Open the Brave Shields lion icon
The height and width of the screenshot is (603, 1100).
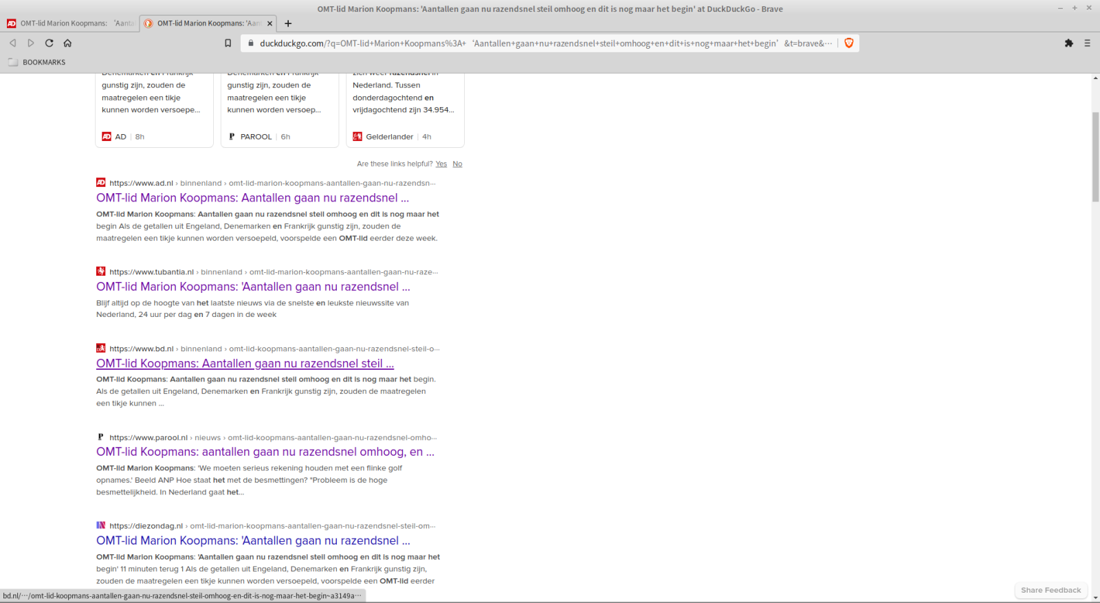click(x=849, y=43)
